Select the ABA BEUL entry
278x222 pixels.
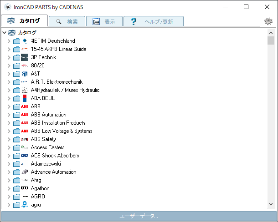43,98
